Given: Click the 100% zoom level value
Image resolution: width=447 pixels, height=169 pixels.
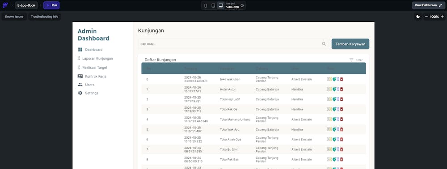Looking at the screenshot, I should [434, 16].
